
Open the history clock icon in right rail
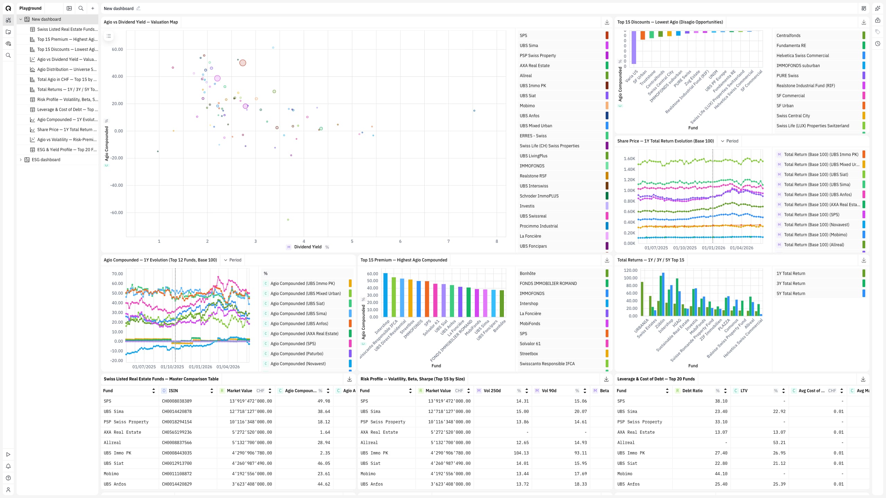[878, 44]
